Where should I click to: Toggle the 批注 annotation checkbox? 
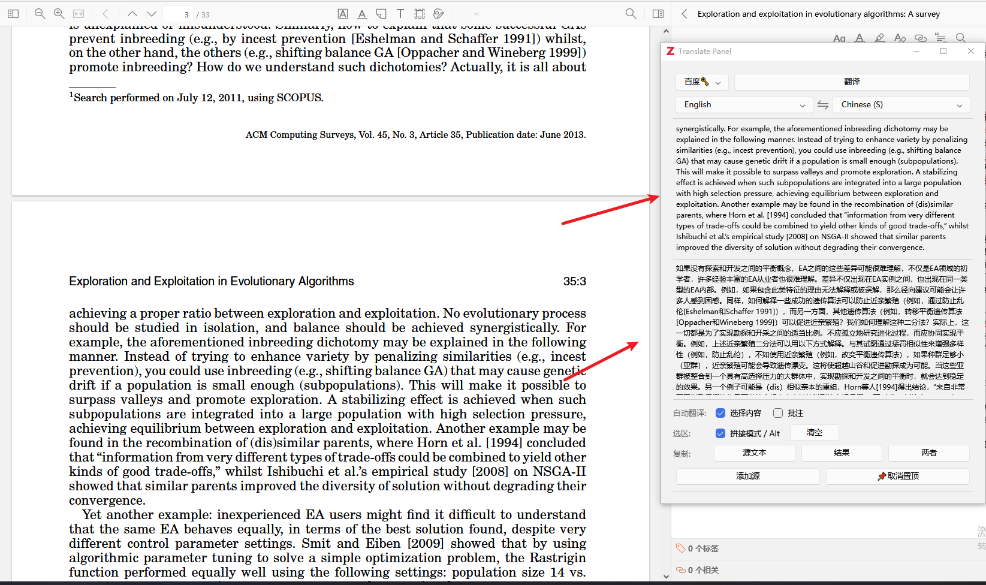(778, 413)
